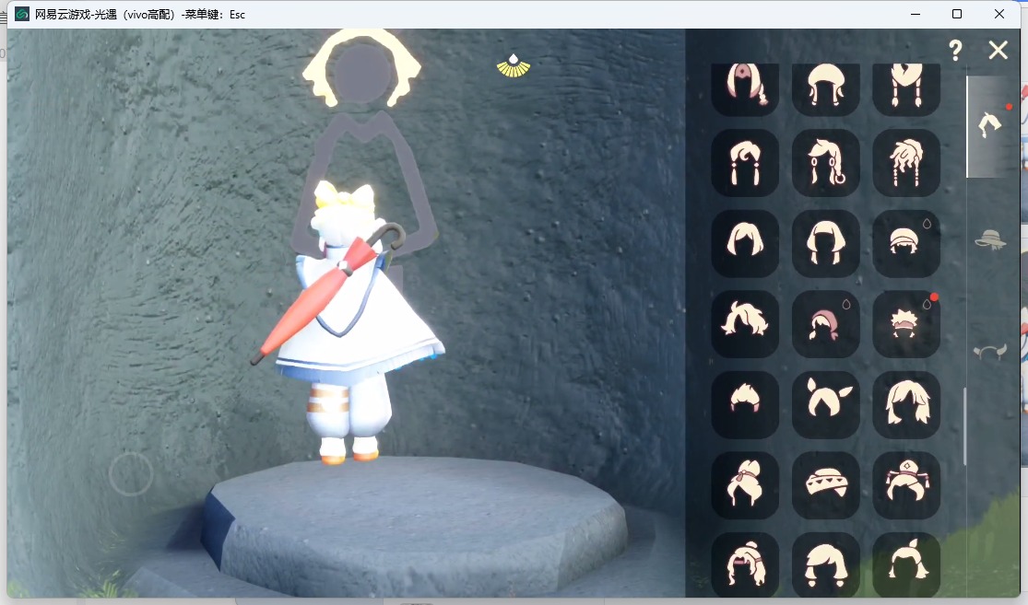Select the hairstyle with two beaded pigtails
The height and width of the screenshot is (605, 1028).
745,163
